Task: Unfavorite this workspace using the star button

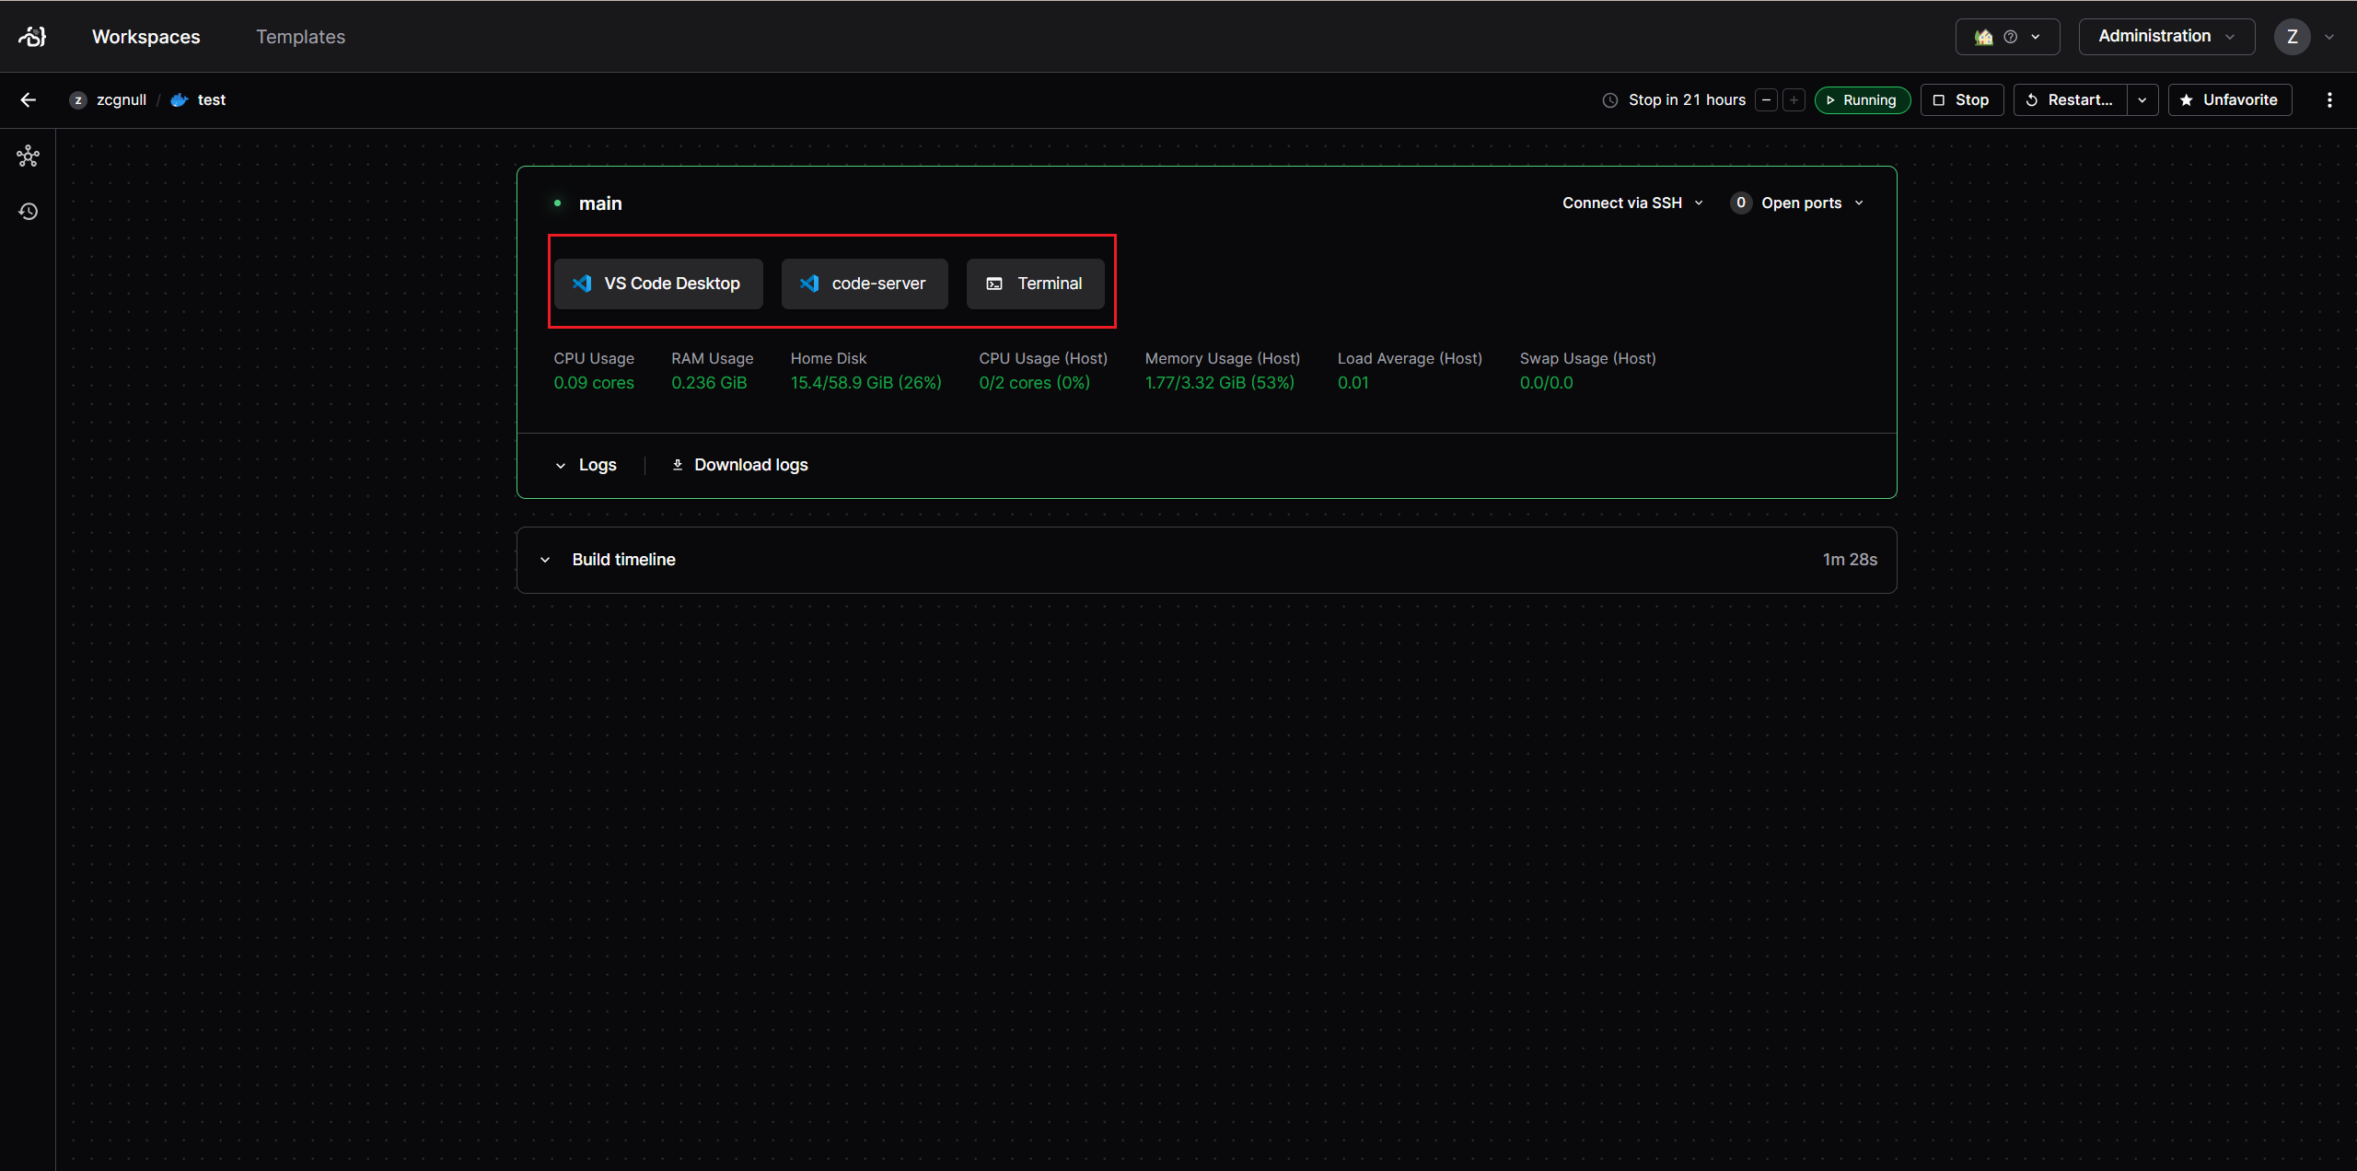Action: click(2229, 99)
